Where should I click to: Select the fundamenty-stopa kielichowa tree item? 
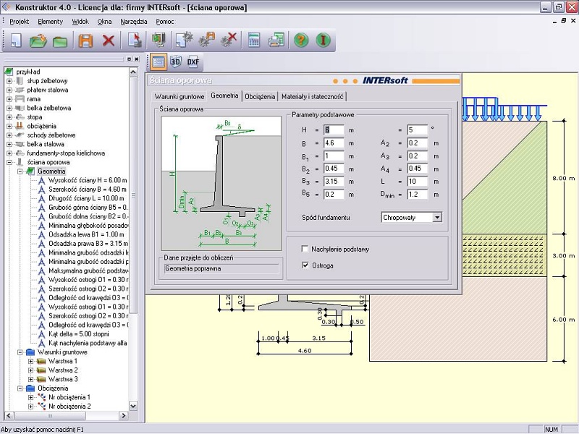click(66, 153)
